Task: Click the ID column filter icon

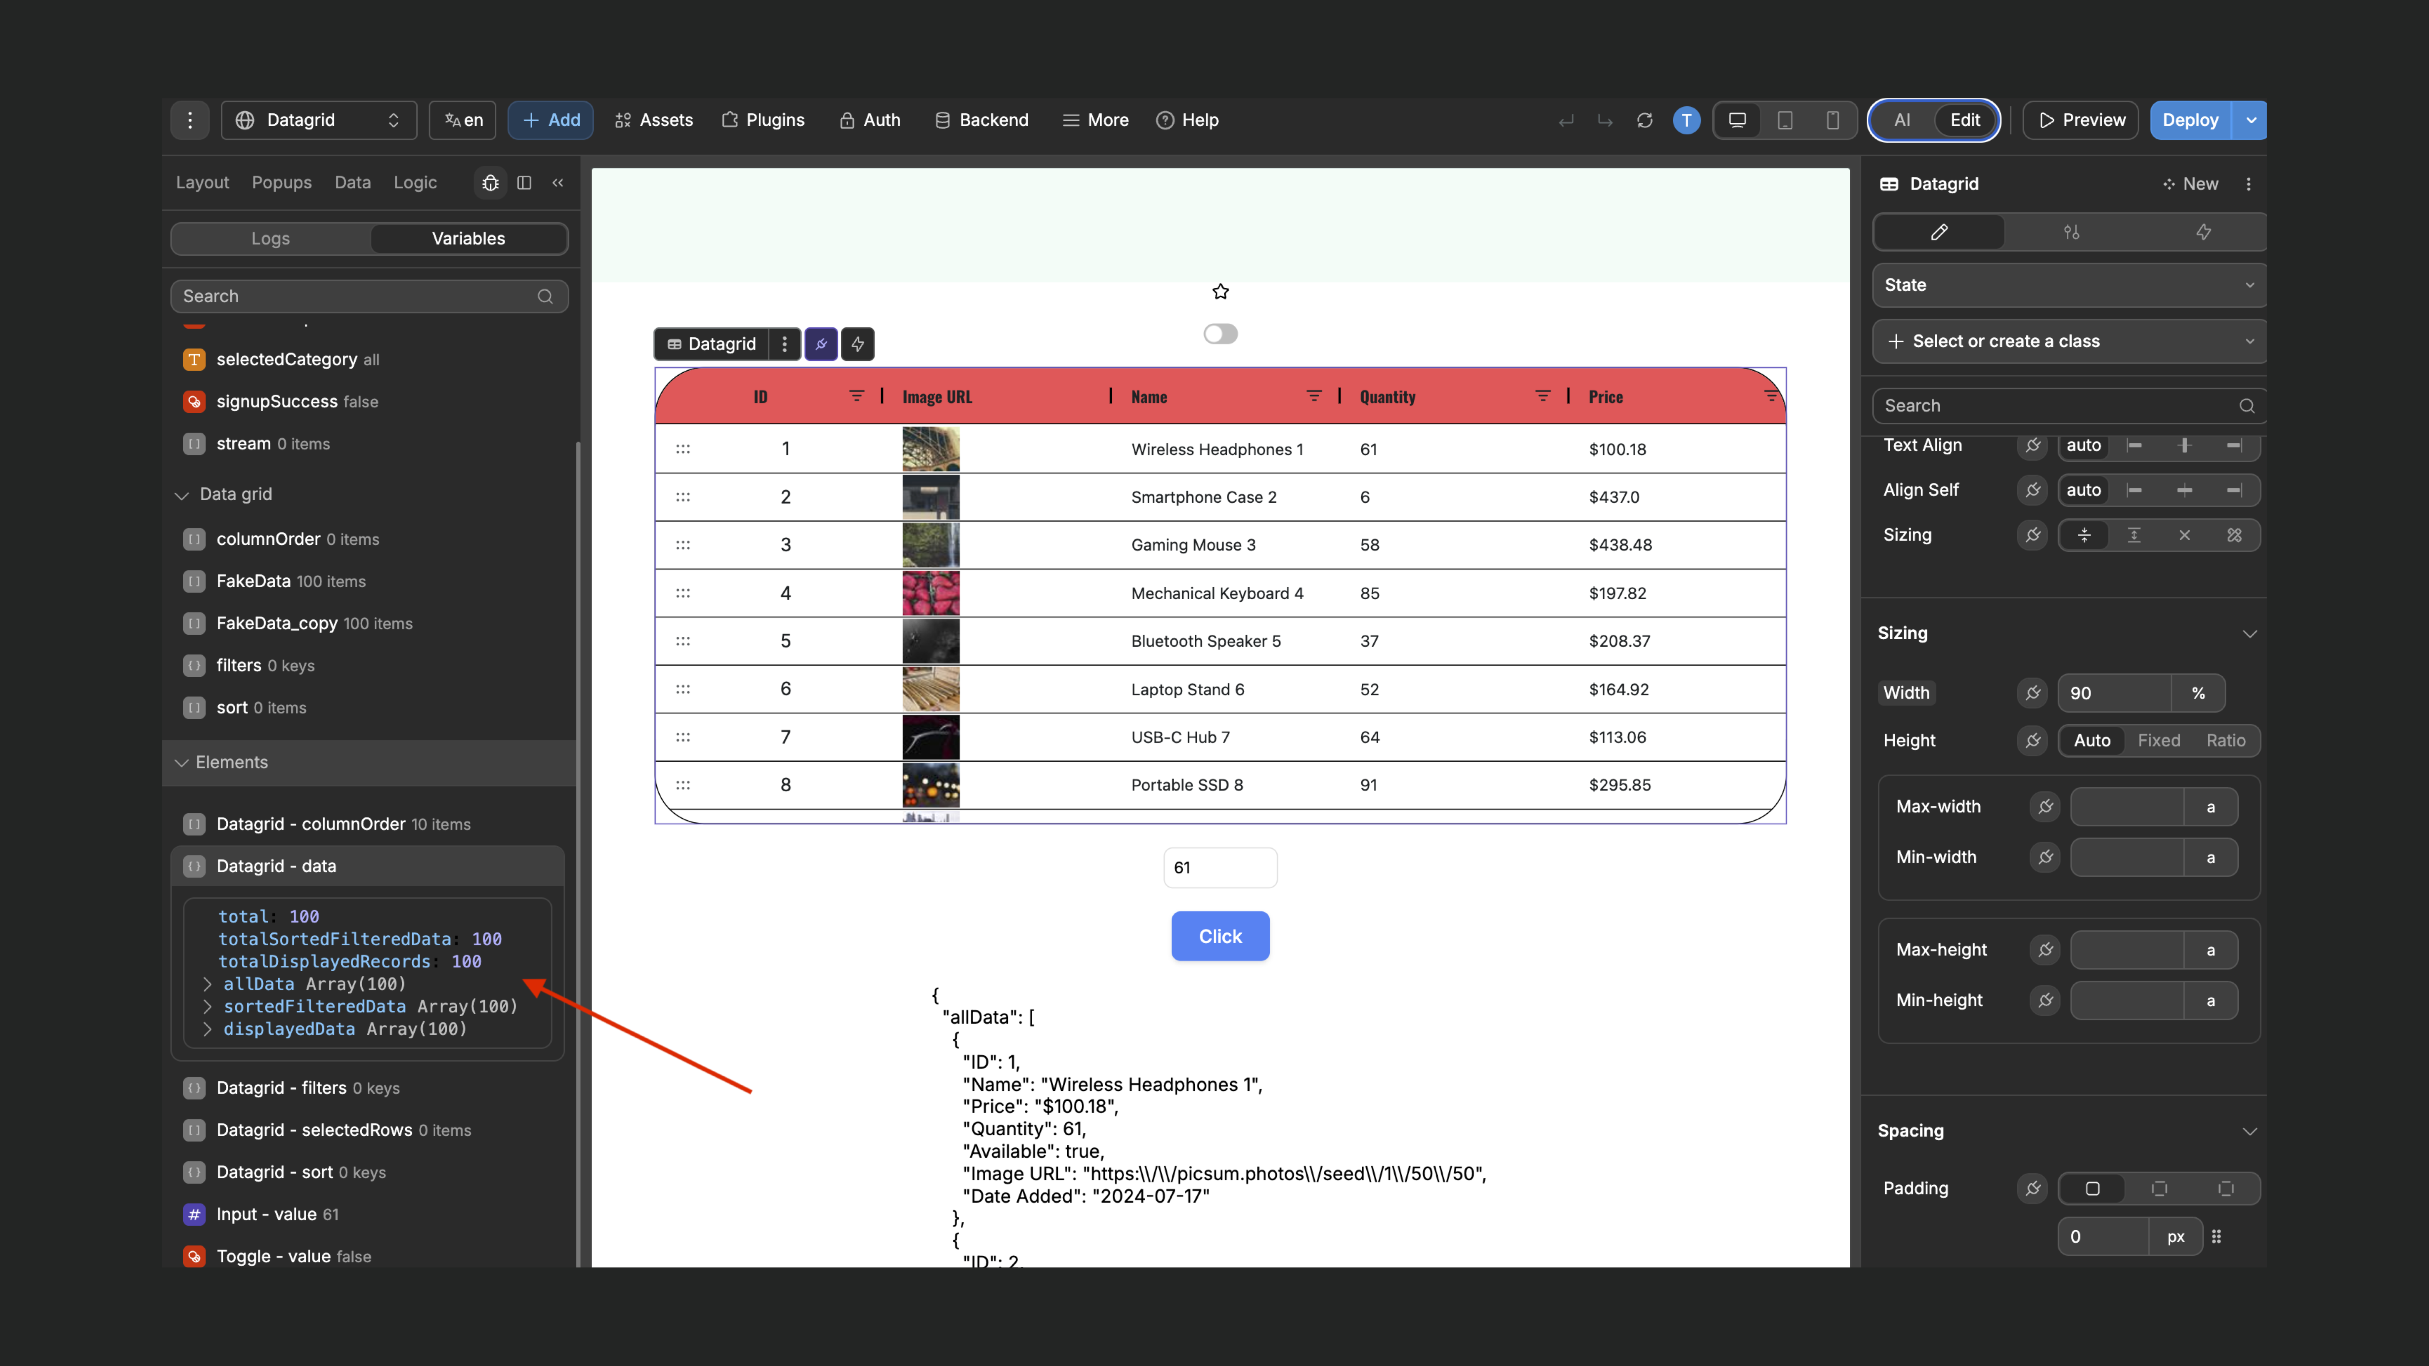Action: click(855, 396)
